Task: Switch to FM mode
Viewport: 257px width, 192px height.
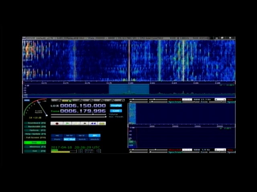Action: click(77, 100)
